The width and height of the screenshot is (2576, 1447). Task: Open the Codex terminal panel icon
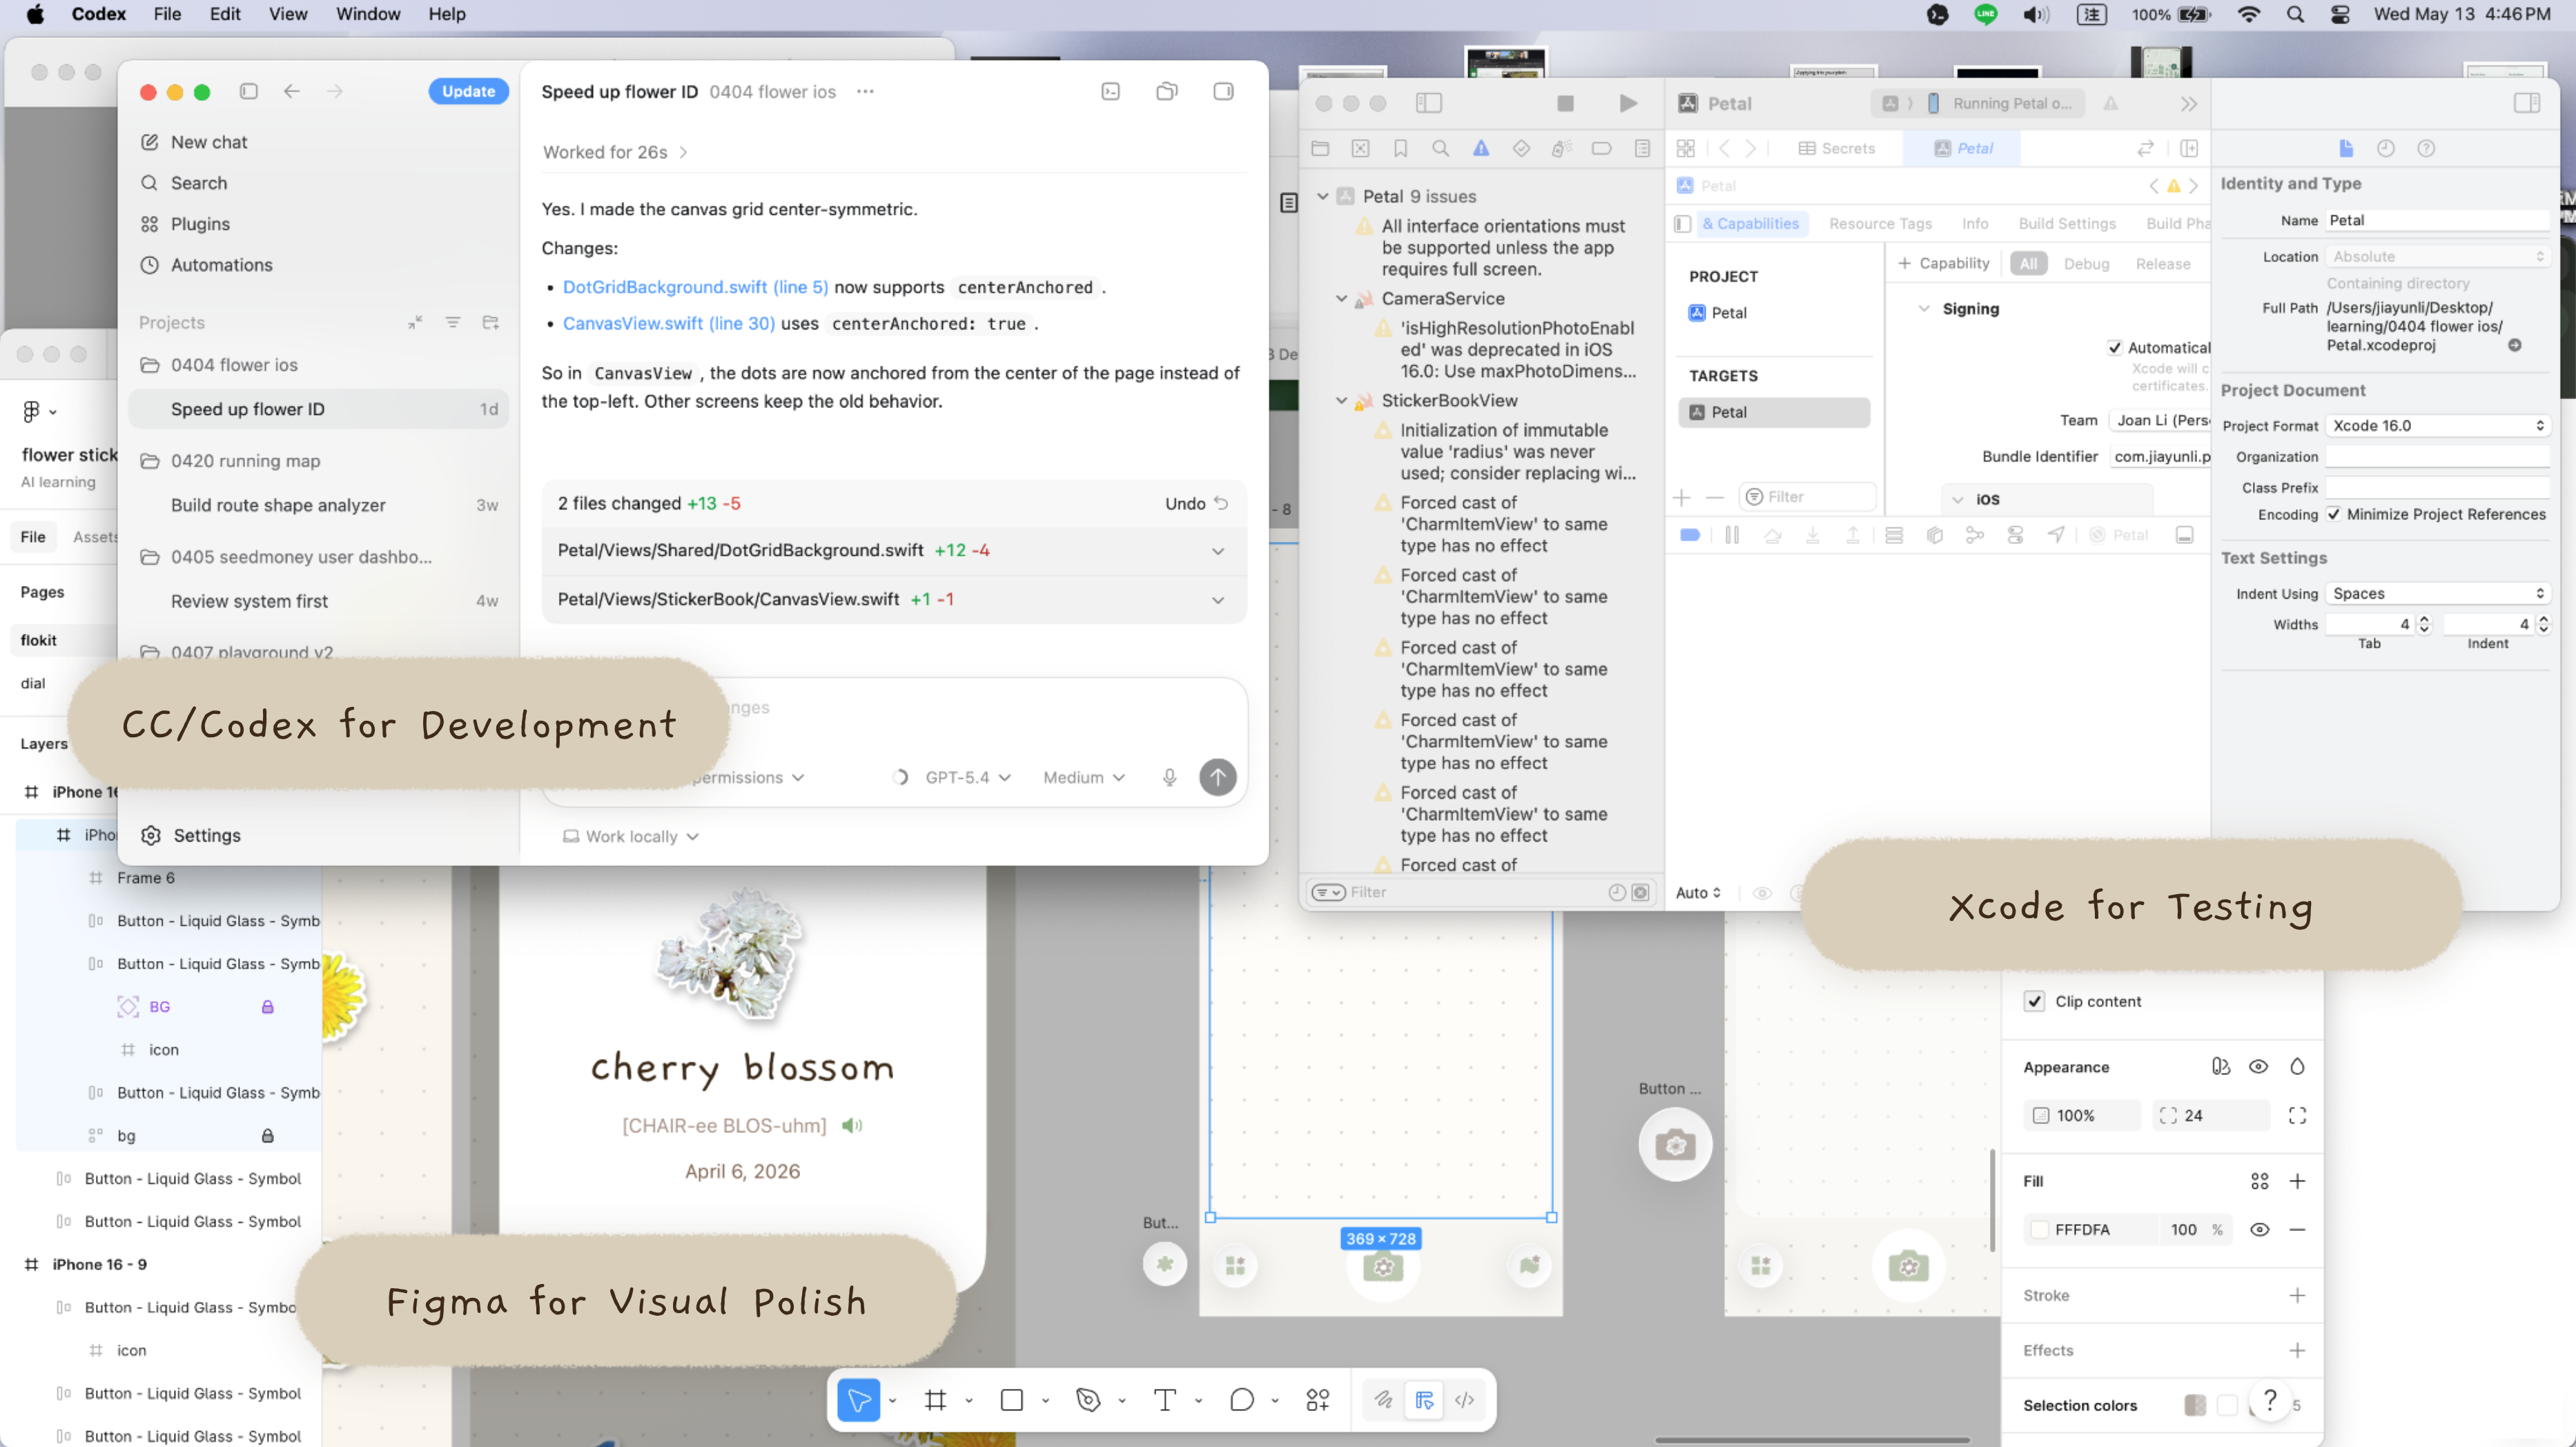1110,91
